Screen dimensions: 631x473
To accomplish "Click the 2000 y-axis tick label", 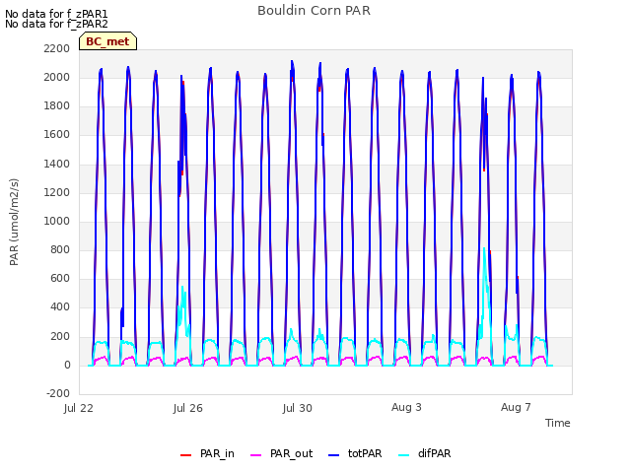I will (57, 77).
